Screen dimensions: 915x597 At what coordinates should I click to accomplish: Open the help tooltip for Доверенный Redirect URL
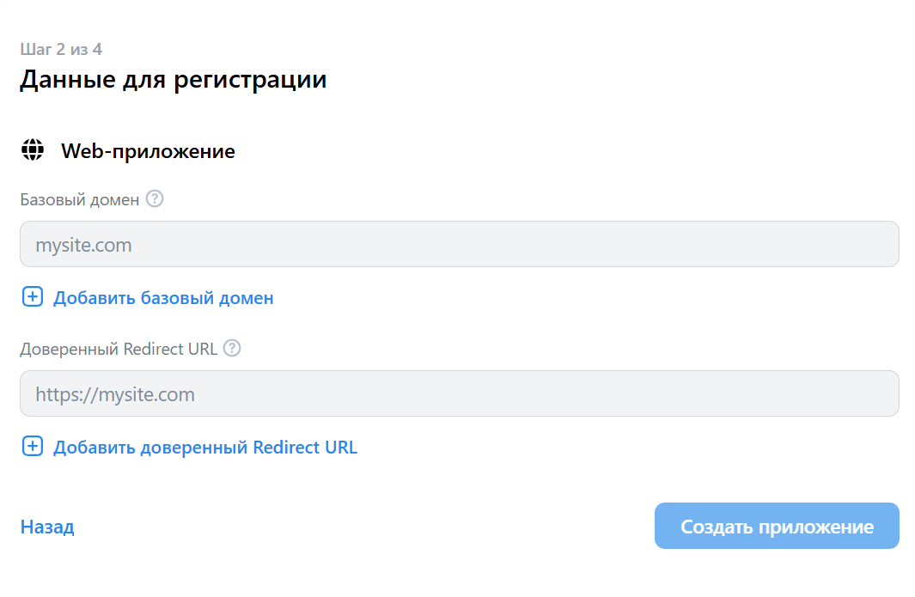pos(232,348)
